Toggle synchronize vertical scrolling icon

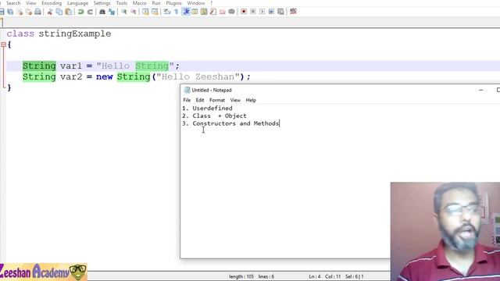145,12
